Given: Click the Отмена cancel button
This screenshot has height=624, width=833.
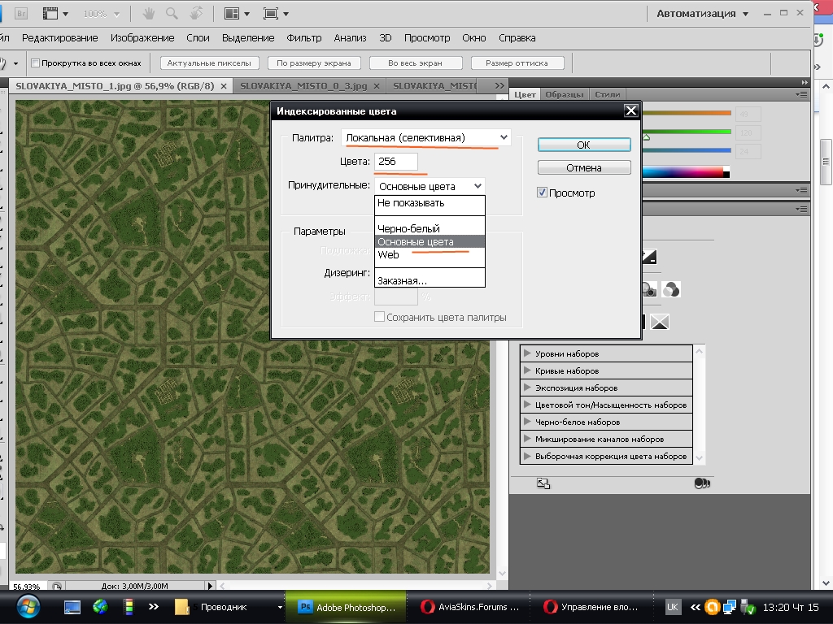Looking at the screenshot, I should (x=584, y=167).
